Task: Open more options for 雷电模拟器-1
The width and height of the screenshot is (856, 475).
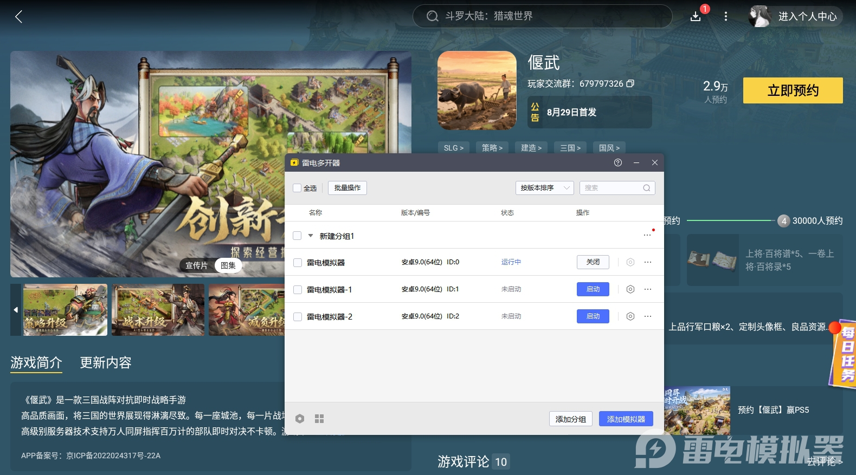Action: (648, 289)
